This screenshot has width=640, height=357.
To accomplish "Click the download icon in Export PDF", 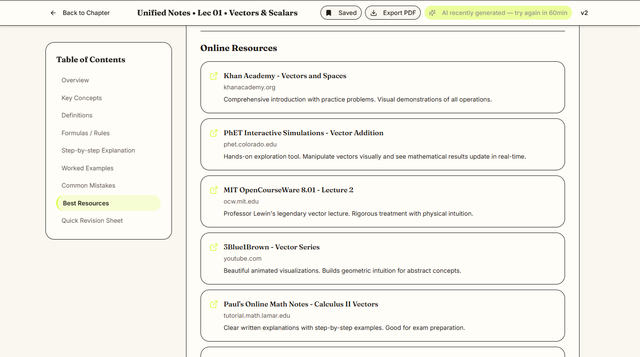I will coord(373,13).
